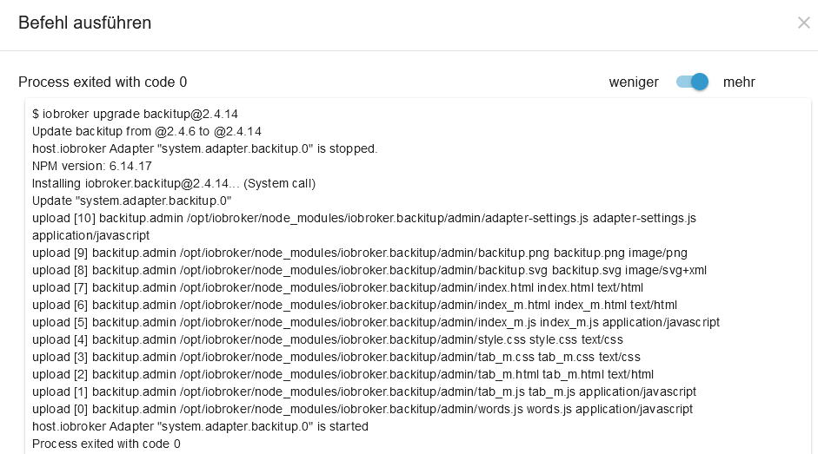818x454 pixels.
Task: Click the 'Installing iobroker.backitup@2.4.14' line
Action: pyautogui.click(x=173, y=183)
